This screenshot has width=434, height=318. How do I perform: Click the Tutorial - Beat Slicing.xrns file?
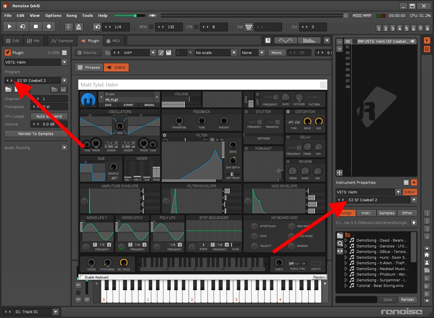pyautogui.click(x=380, y=285)
